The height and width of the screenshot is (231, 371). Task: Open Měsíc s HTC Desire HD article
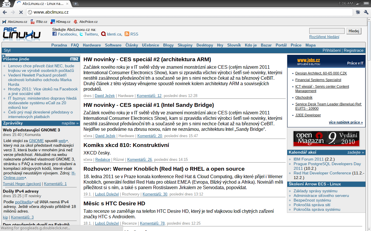(114, 204)
